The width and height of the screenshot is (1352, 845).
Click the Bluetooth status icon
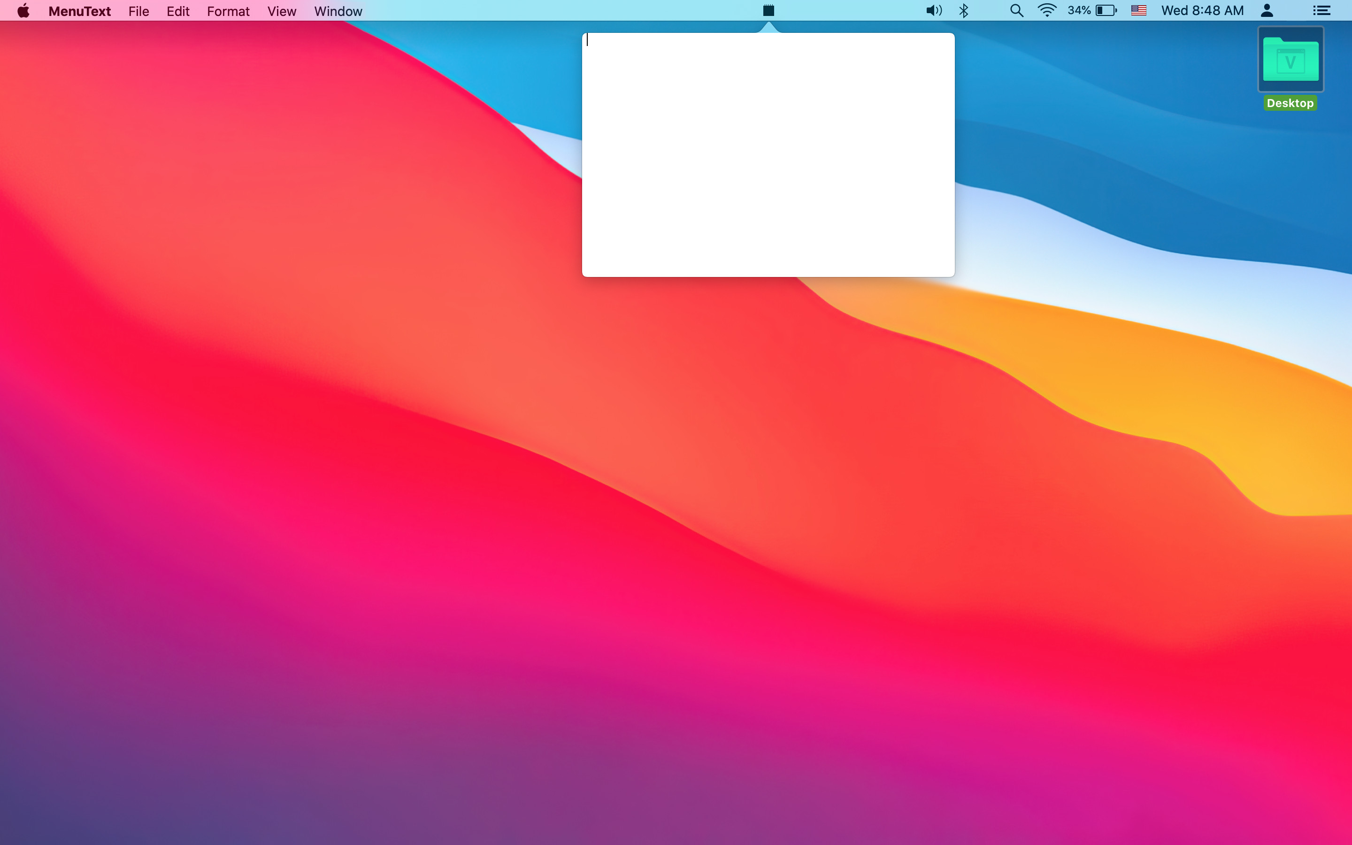click(x=964, y=11)
